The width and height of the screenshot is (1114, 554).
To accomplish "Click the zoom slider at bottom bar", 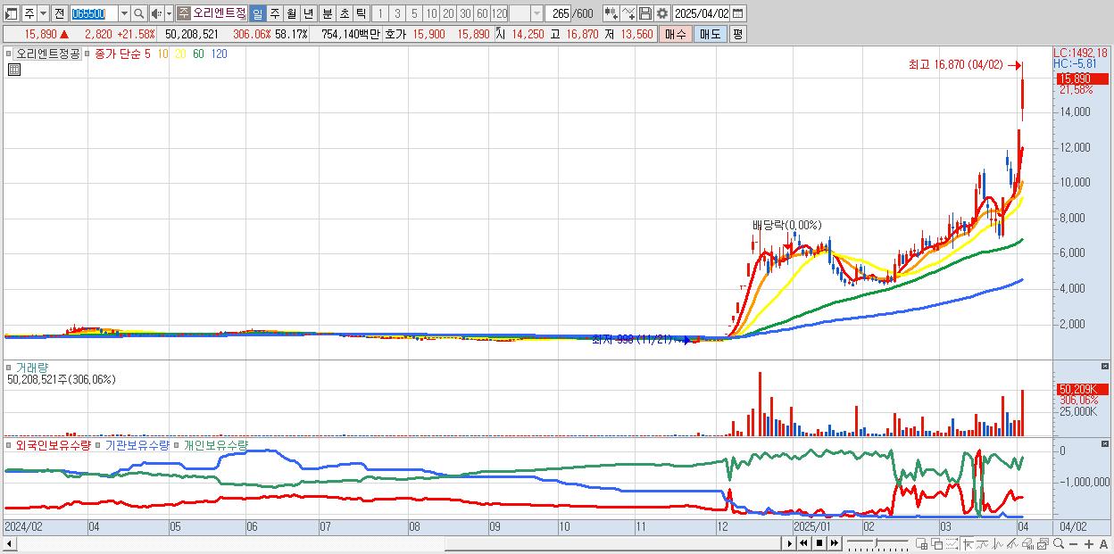I will coord(877,543).
